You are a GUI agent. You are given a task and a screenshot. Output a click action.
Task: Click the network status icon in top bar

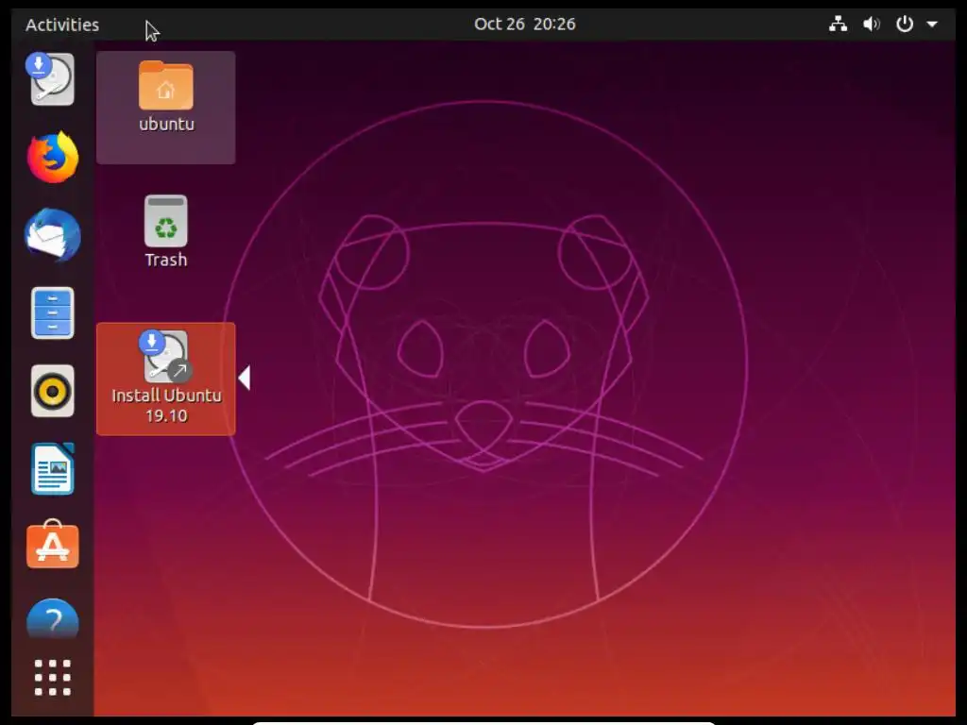[838, 24]
